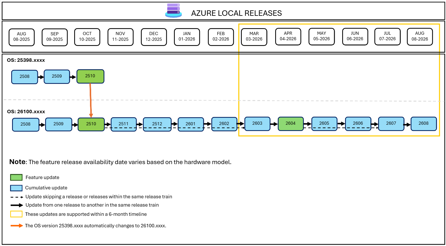Click the 'Update from one release to another' text
The height and width of the screenshot is (246, 446).
click(x=92, y=205)
